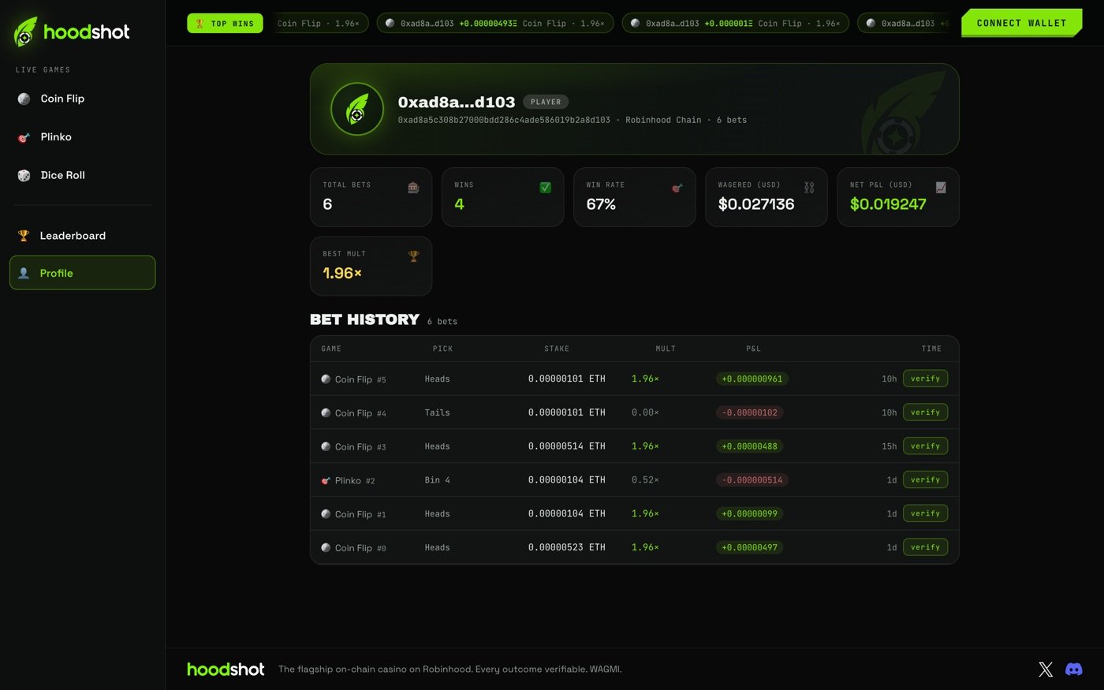
Task: Click the $0.019247 Net P&L value
Action: coord(888,204)
